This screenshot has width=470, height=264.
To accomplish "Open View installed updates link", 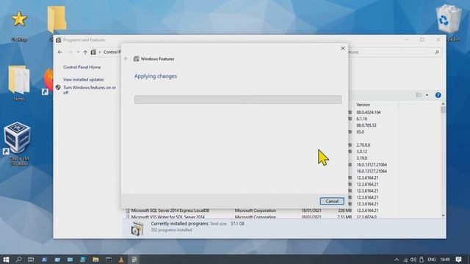I will (x=83, y=80).
